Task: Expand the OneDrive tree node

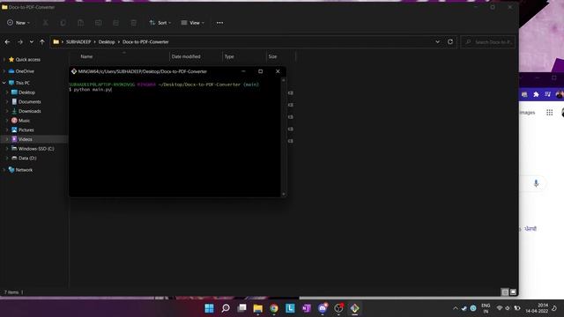Action: (4, 71)
